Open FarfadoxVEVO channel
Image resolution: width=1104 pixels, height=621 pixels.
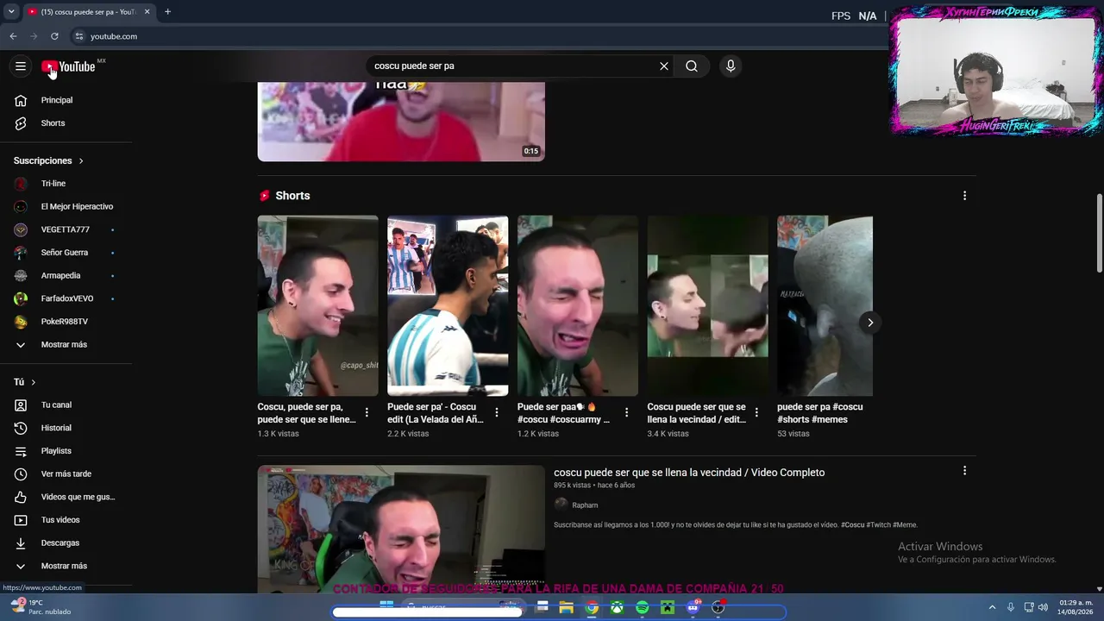point(66,298)
